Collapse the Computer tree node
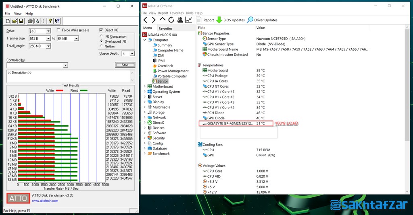 (145, 40)
